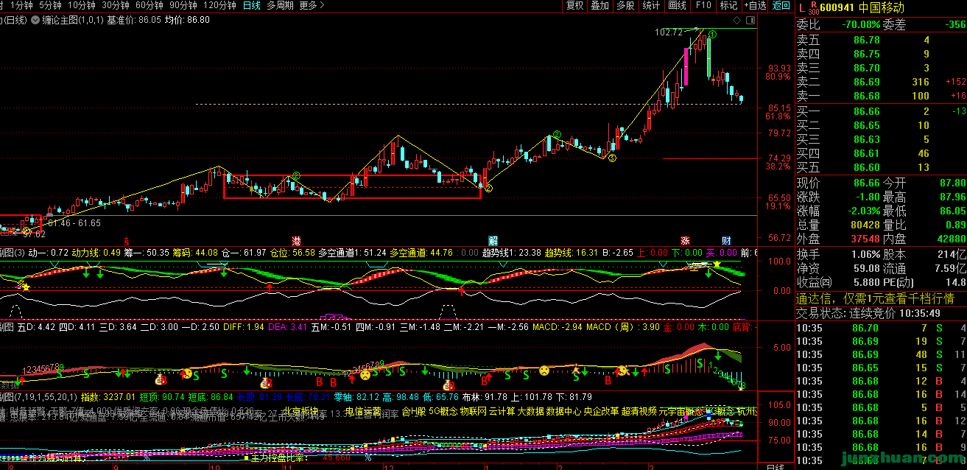The height and width of the screenshot is (470, 967).
Task: Click the 电信运营 sector label
Action: point(362,411)
